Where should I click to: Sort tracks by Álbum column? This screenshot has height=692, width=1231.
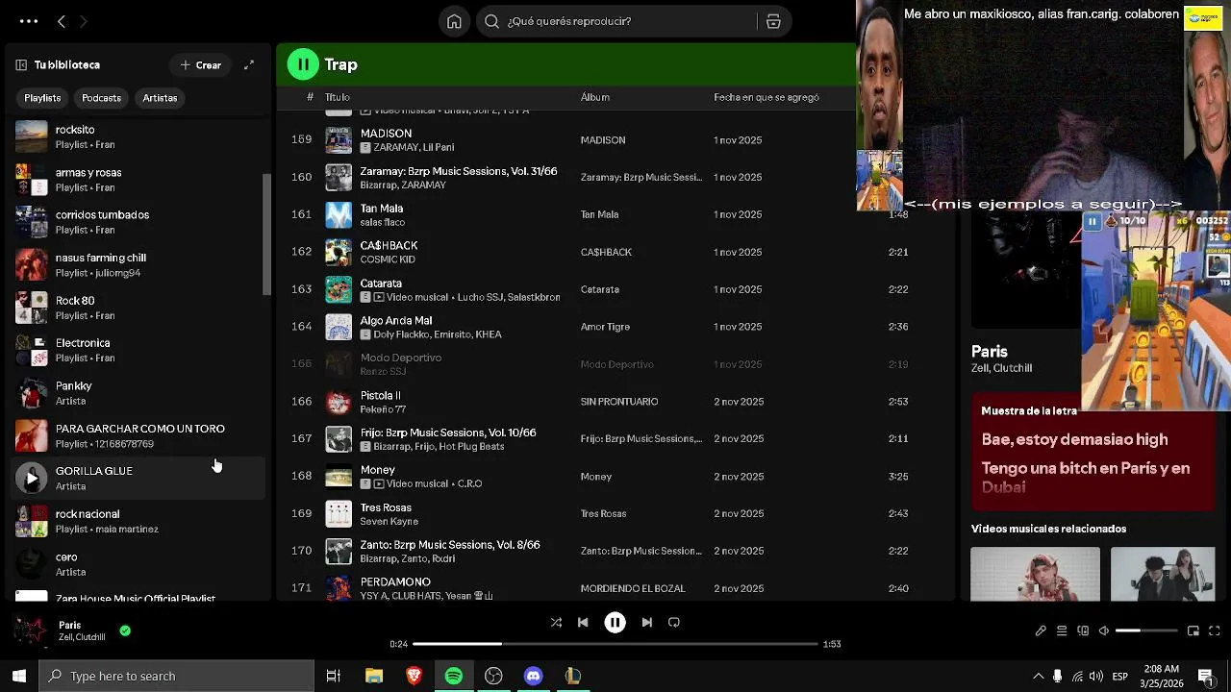594,97
